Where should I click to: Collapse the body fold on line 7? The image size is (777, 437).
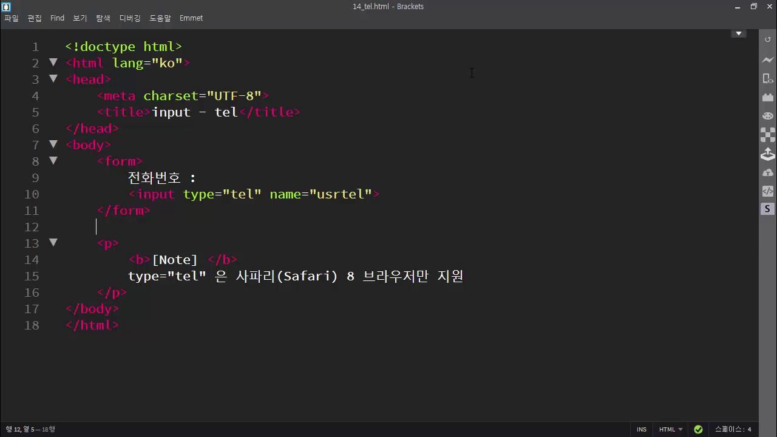tap(53, 144)
